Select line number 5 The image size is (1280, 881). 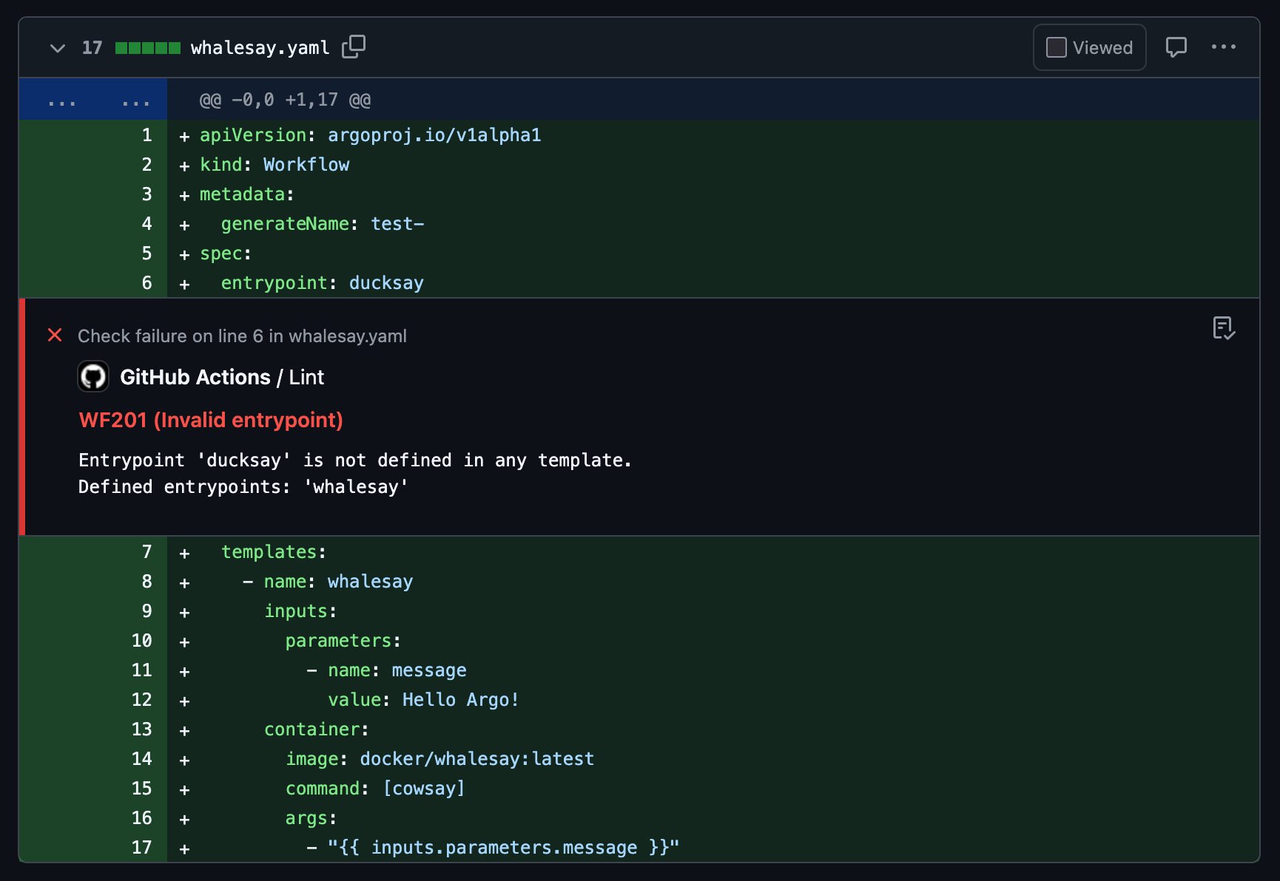(x=146, y=254)
